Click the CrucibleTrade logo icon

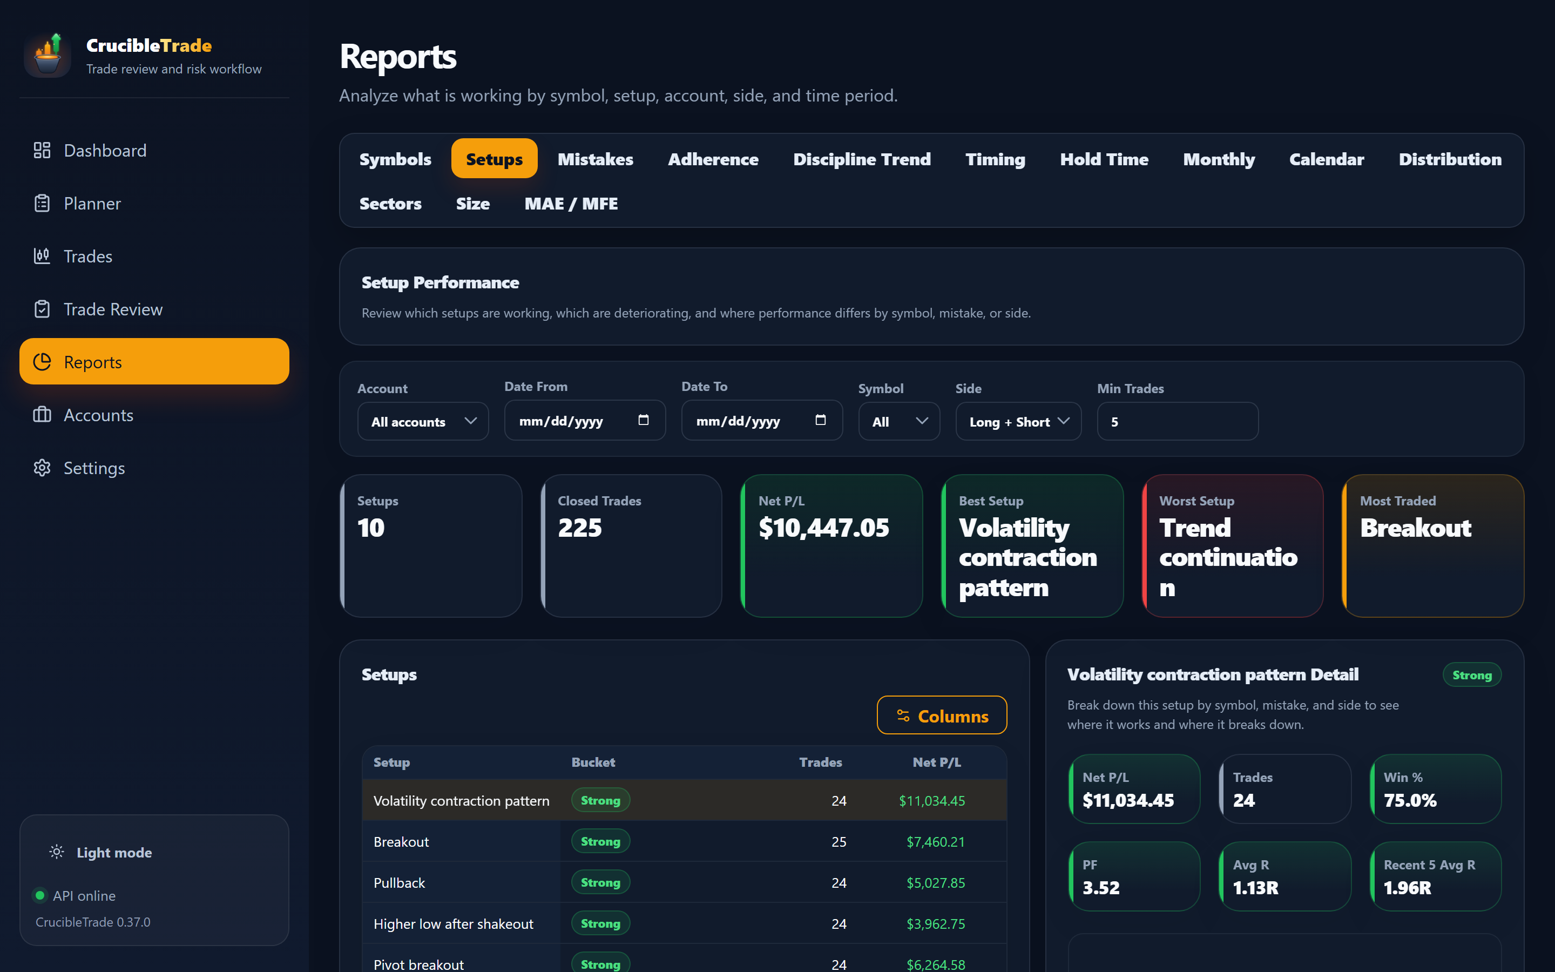click(48, 55)
